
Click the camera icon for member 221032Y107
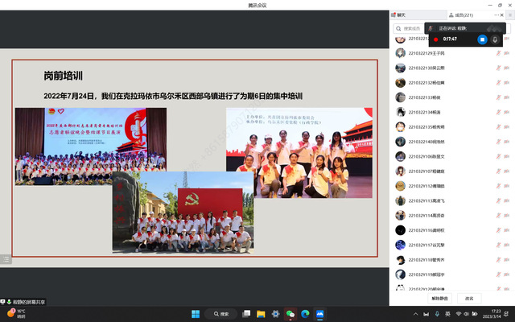point(506,171)
